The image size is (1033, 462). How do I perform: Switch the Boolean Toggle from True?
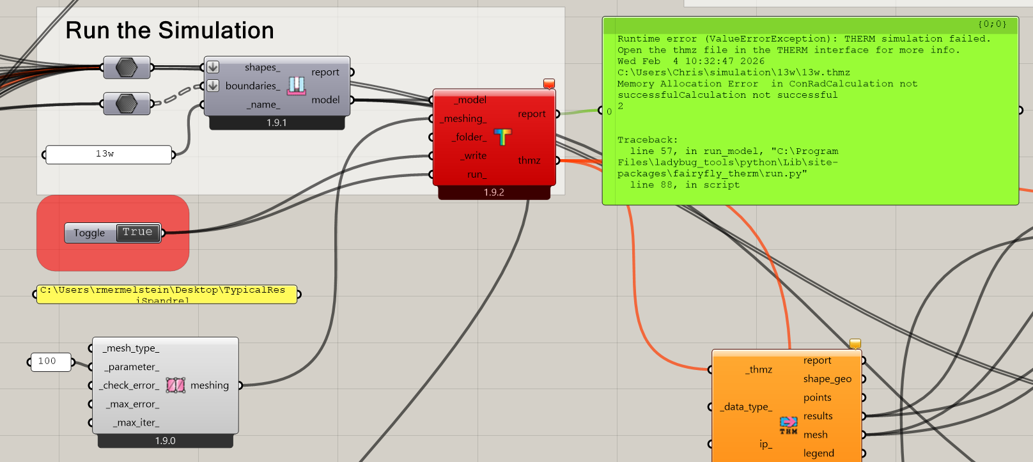coord(137,233)
